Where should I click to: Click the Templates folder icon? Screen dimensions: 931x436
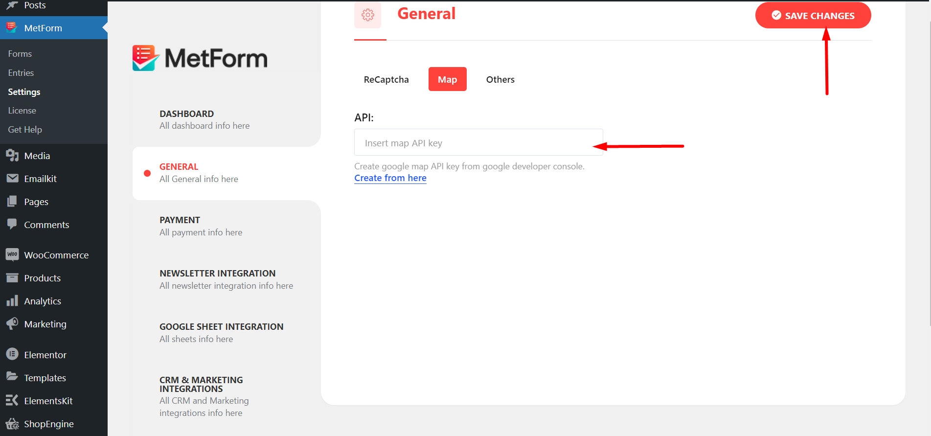(x=12, y=377)
